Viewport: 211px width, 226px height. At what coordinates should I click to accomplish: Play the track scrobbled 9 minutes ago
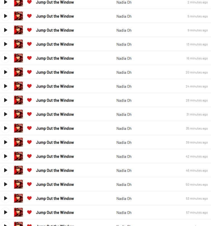(6, 30)
